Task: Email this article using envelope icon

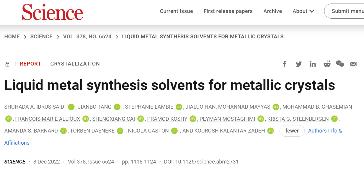Action: (x=353, y=64)
